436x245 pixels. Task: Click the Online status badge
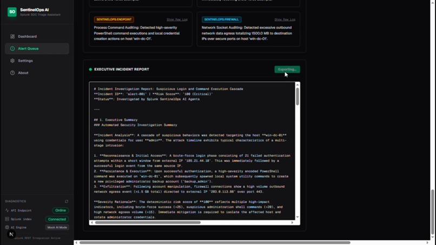pyautogui.click(x=61, y=210)
